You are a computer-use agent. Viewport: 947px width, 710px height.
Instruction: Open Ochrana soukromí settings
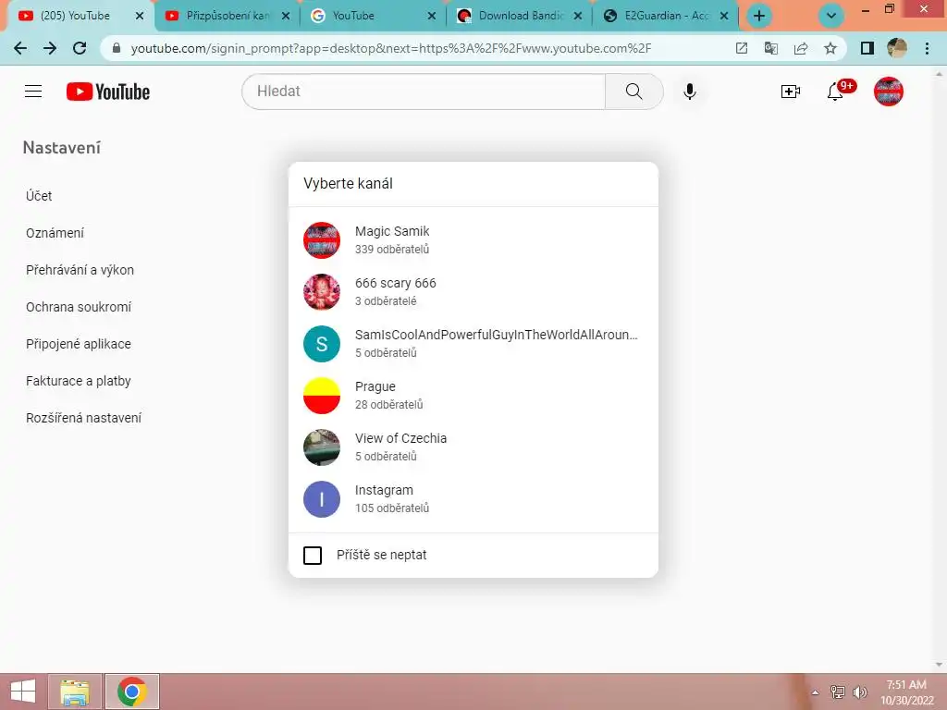click(79, 307)
